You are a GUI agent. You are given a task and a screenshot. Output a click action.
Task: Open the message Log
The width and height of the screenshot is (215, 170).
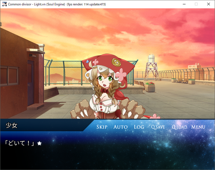tap(139, 127)
